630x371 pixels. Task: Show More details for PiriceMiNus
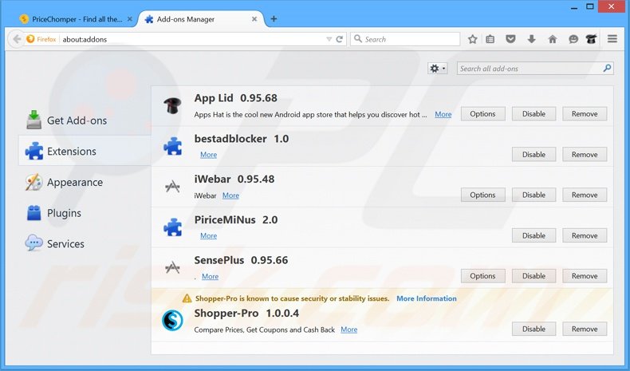coord(208,236)
